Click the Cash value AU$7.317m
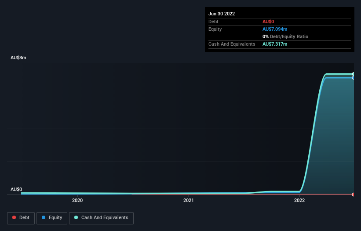 [275, 44]
